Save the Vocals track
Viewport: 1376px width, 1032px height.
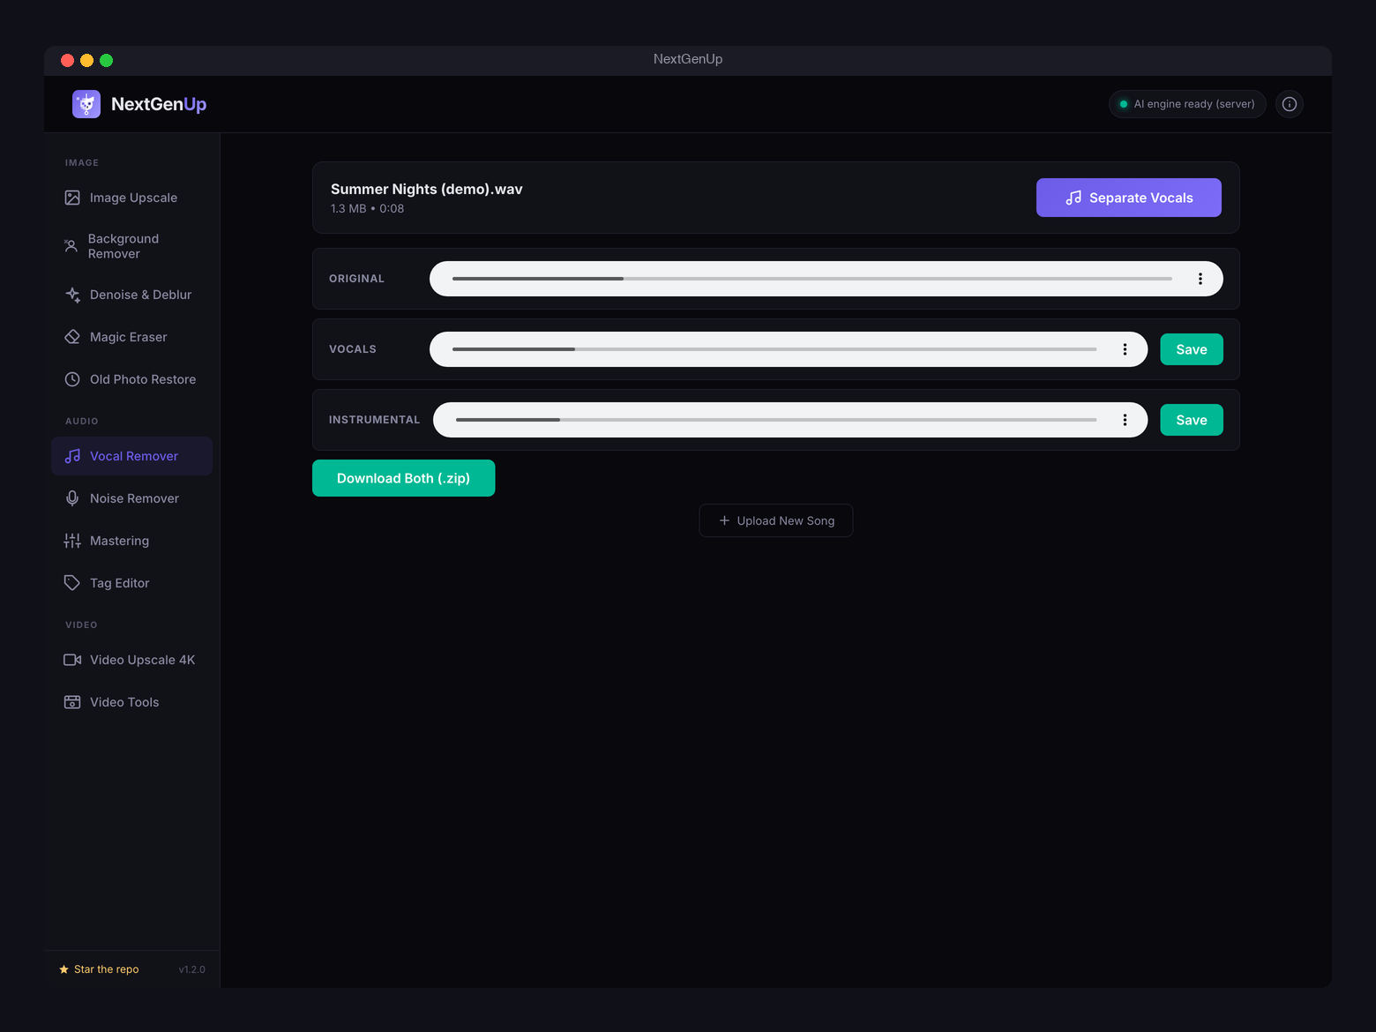tap(1192, 349)
